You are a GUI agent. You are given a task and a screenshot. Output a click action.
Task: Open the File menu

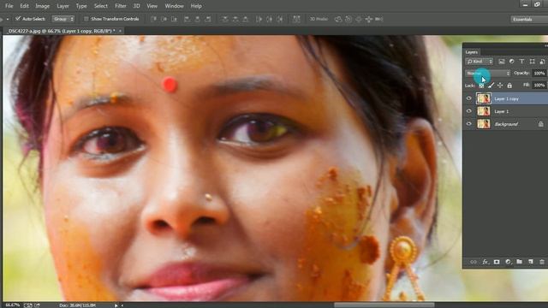(x=9, y=6)
